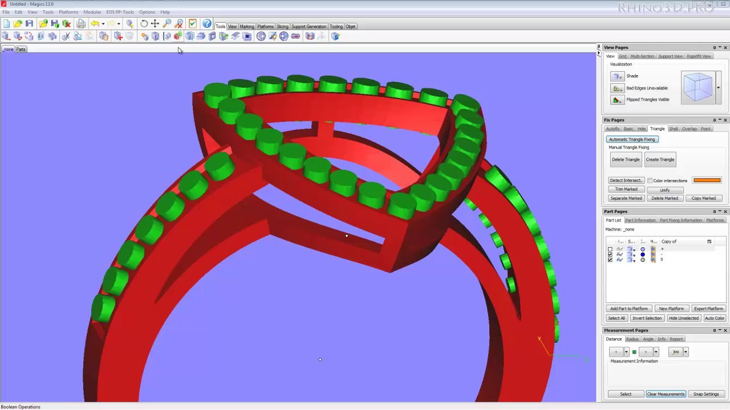Image resolution: width=730 pixels, height=410 pixels.
Task: Click the circular red arrows rotate icon
Action: coord(29,36)
